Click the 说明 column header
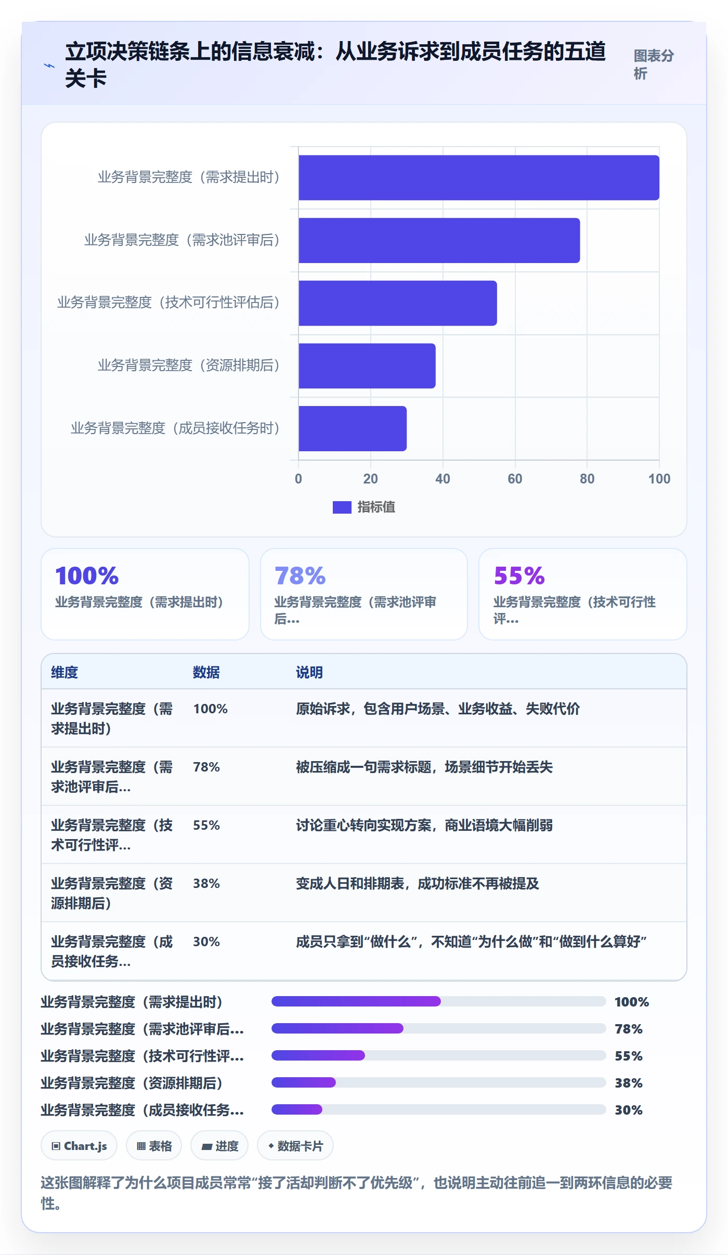Screen dimensions: 728x1255 309,672
